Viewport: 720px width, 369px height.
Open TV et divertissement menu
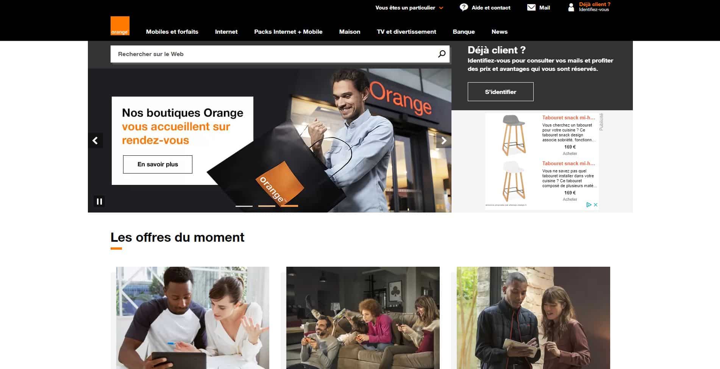[406, 32]
